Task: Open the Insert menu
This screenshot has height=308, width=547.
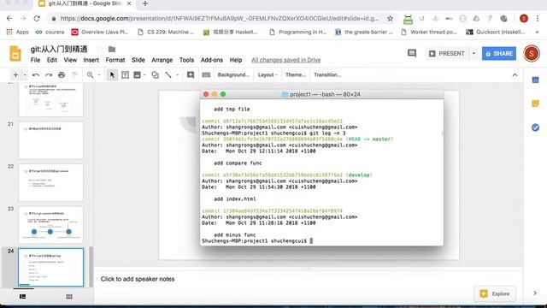Action: click(91, 60)
